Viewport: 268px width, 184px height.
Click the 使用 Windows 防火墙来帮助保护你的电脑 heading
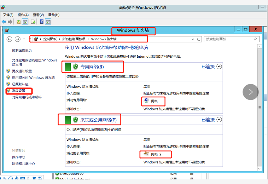click(x=106, y=47)
